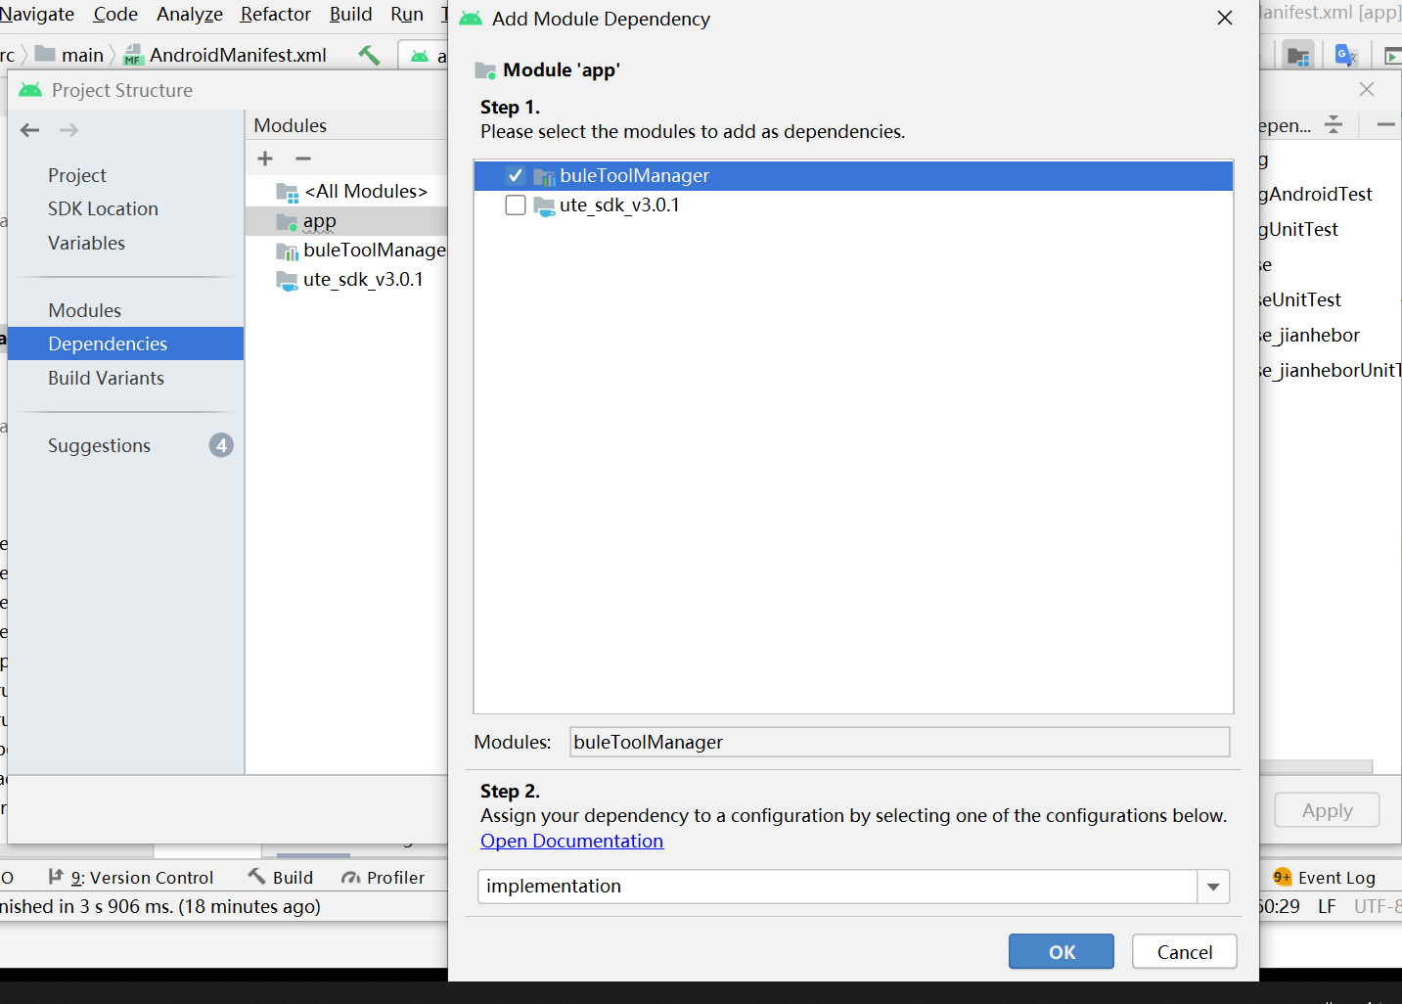This screenshot has width=1402, height=1004.
Task: Click the buleToolManager row in the dialog list
Action: [853, 176]
